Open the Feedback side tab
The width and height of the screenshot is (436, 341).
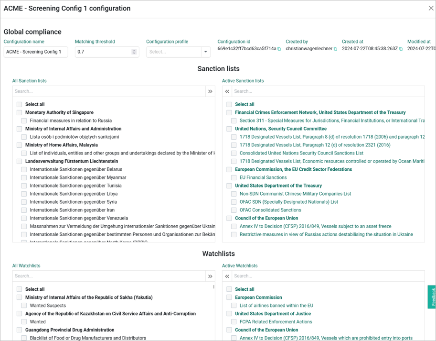432,297
